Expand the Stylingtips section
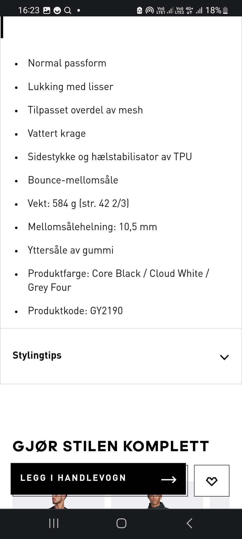Image resolution: width=242 pixels, height=539 pixels. point(224,356)
